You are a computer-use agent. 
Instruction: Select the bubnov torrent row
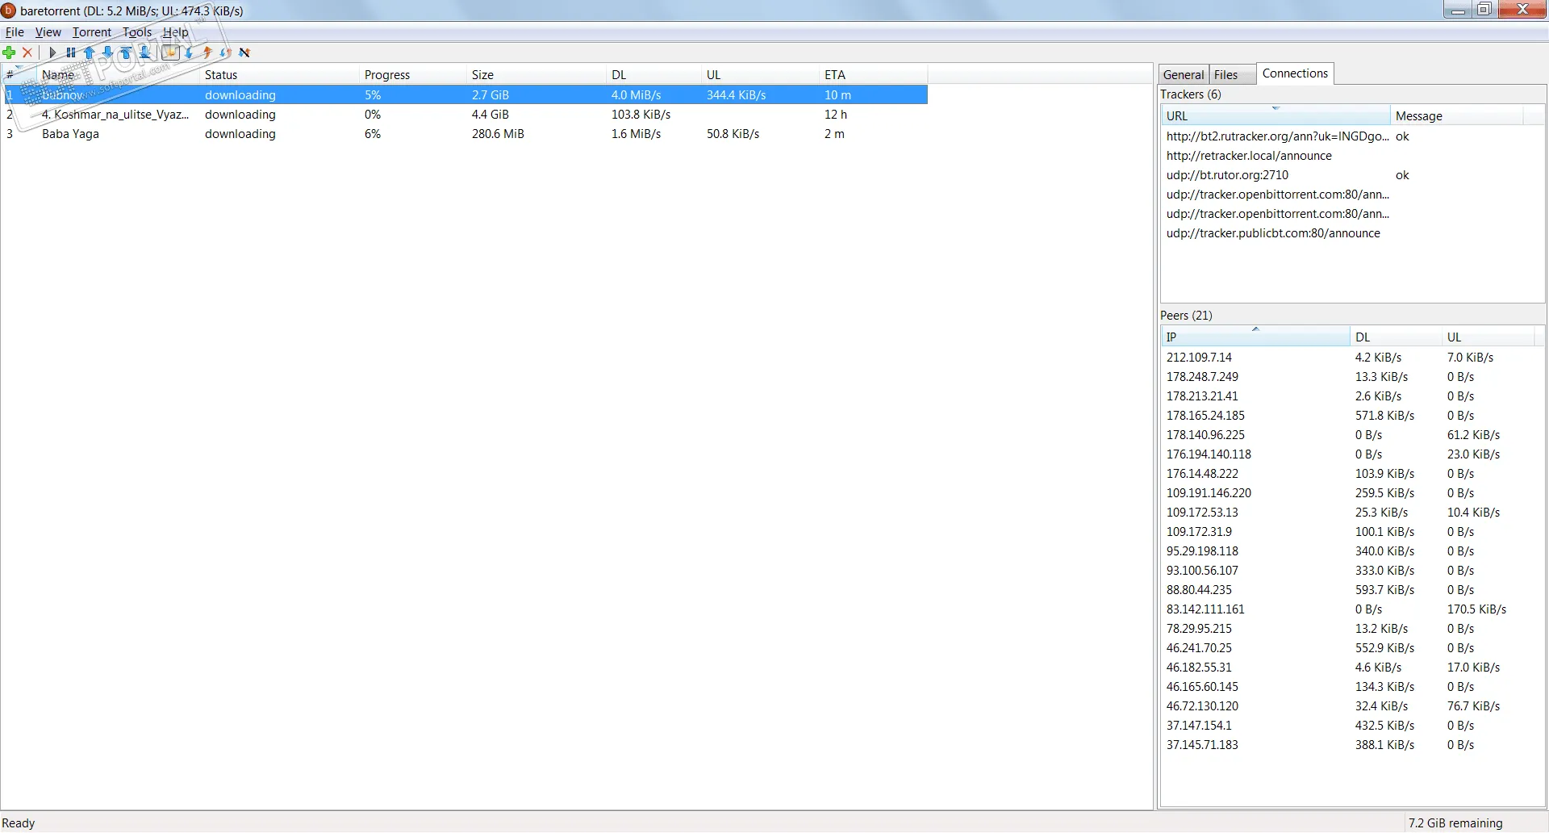465,94
